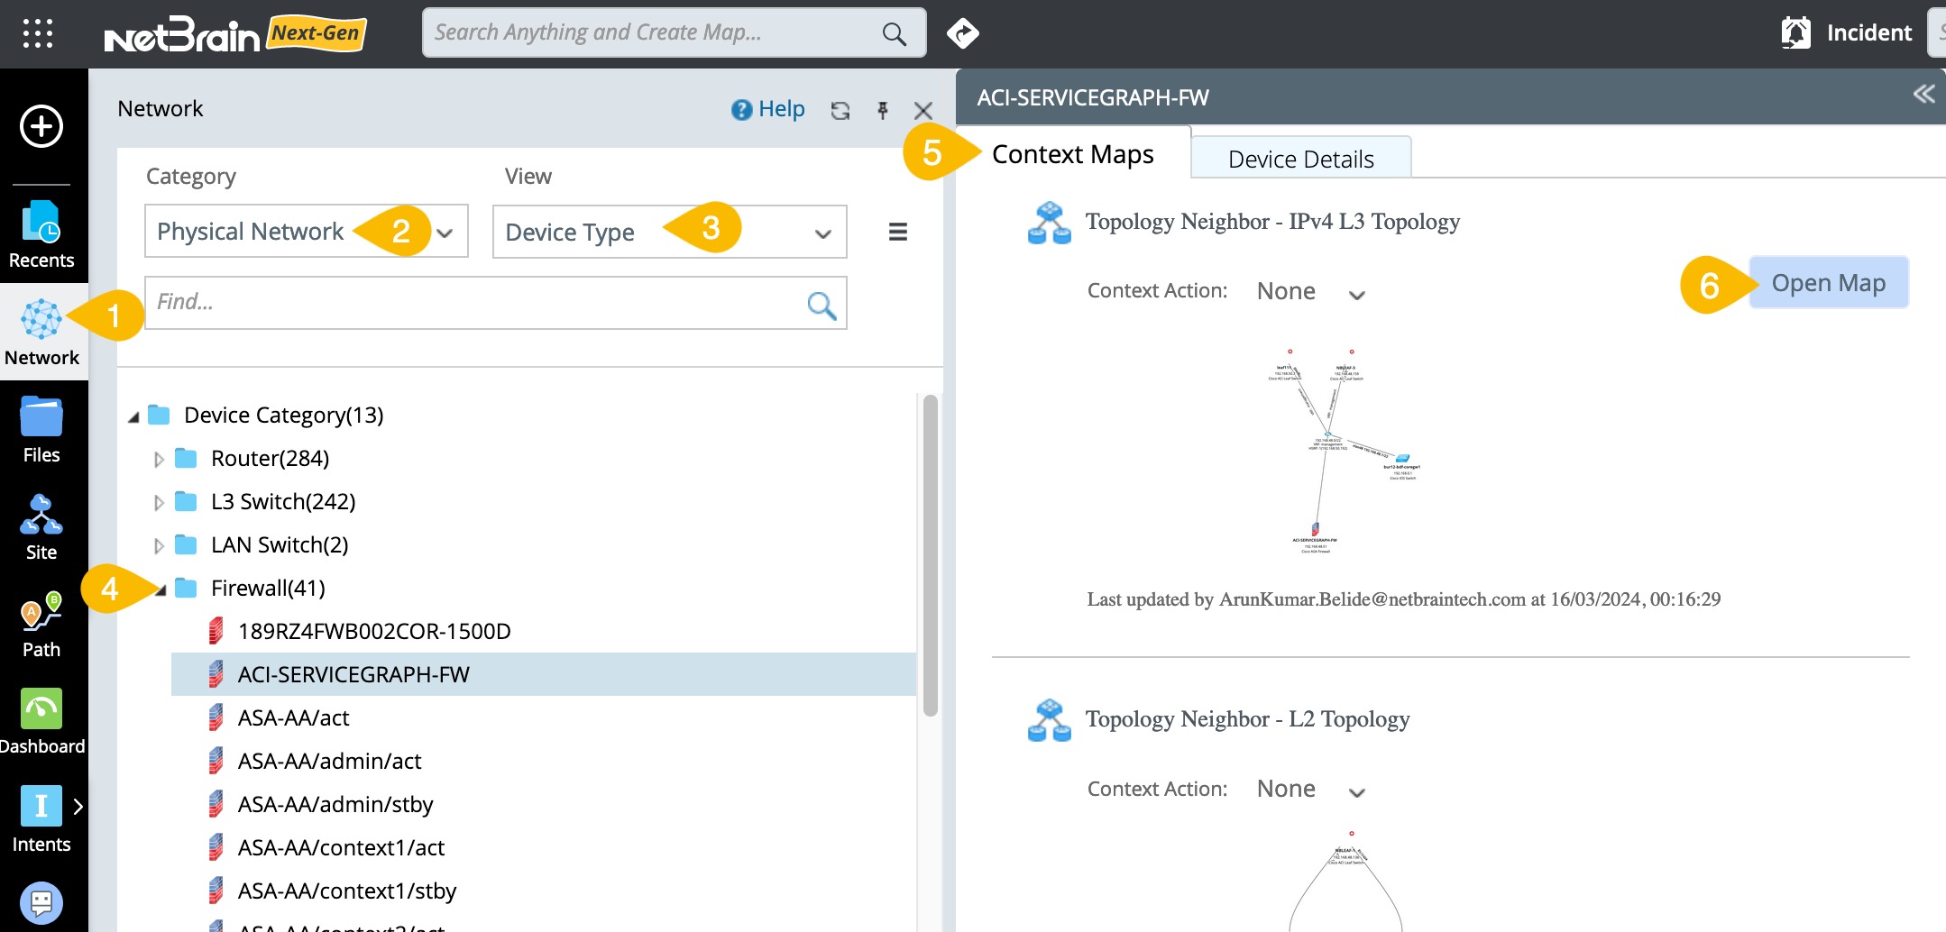Open the View Device Type dropdown
Image resolution: width=1946 pixels, height=932 pixels.
669,232
